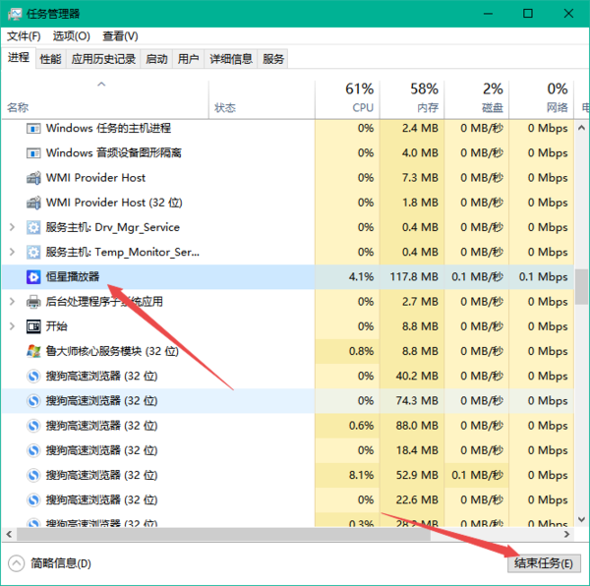This screenshot has width=590, height=586.
Task: Switch to the 用户 tab
Action: pyautogui.click(x=188, y=59)
